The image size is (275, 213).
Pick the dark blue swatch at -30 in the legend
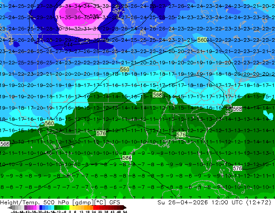pyautogui.click(x=41, y=208)
